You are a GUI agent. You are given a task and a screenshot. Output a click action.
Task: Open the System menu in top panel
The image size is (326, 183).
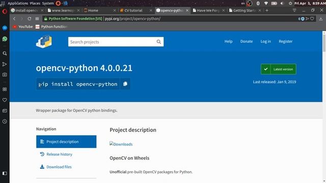tap(48, 4)
